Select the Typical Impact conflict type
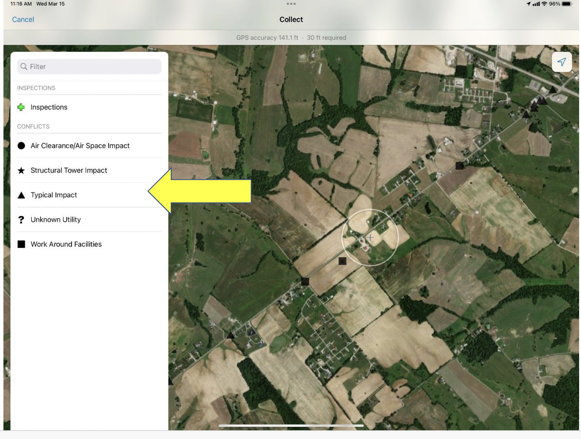Image resolution: width=581 pixels, height=439 pixels. click(x=53, y=195)
